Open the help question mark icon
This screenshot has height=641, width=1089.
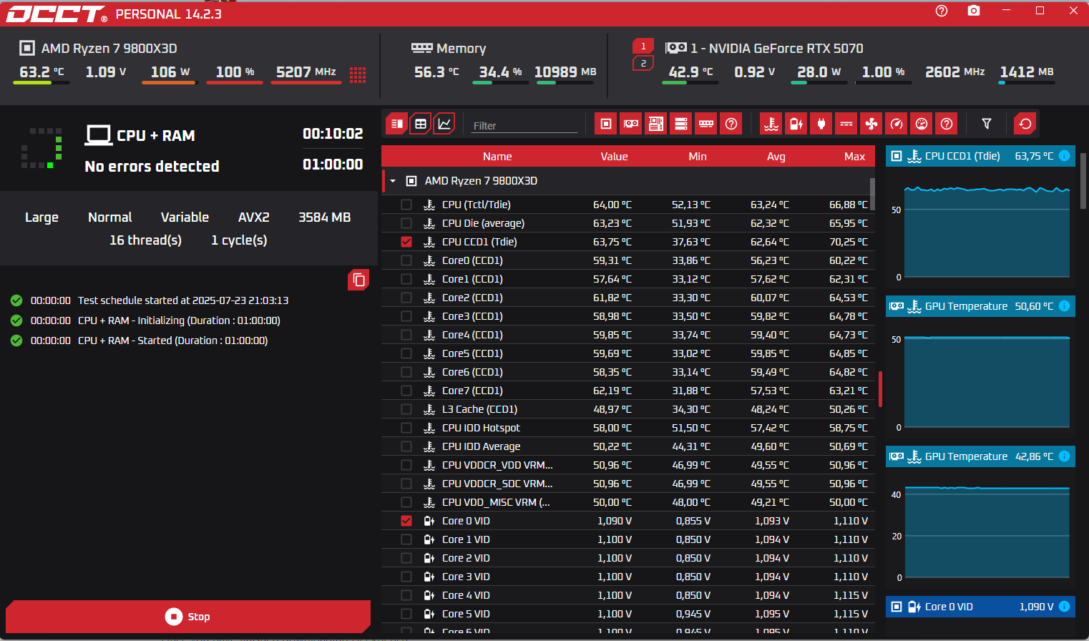tap(942, 11)
